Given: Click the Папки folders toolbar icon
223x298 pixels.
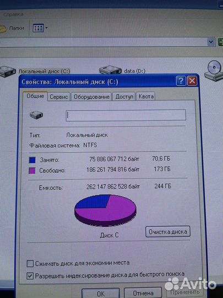Looking at the screenshot, I should point(3,29).
